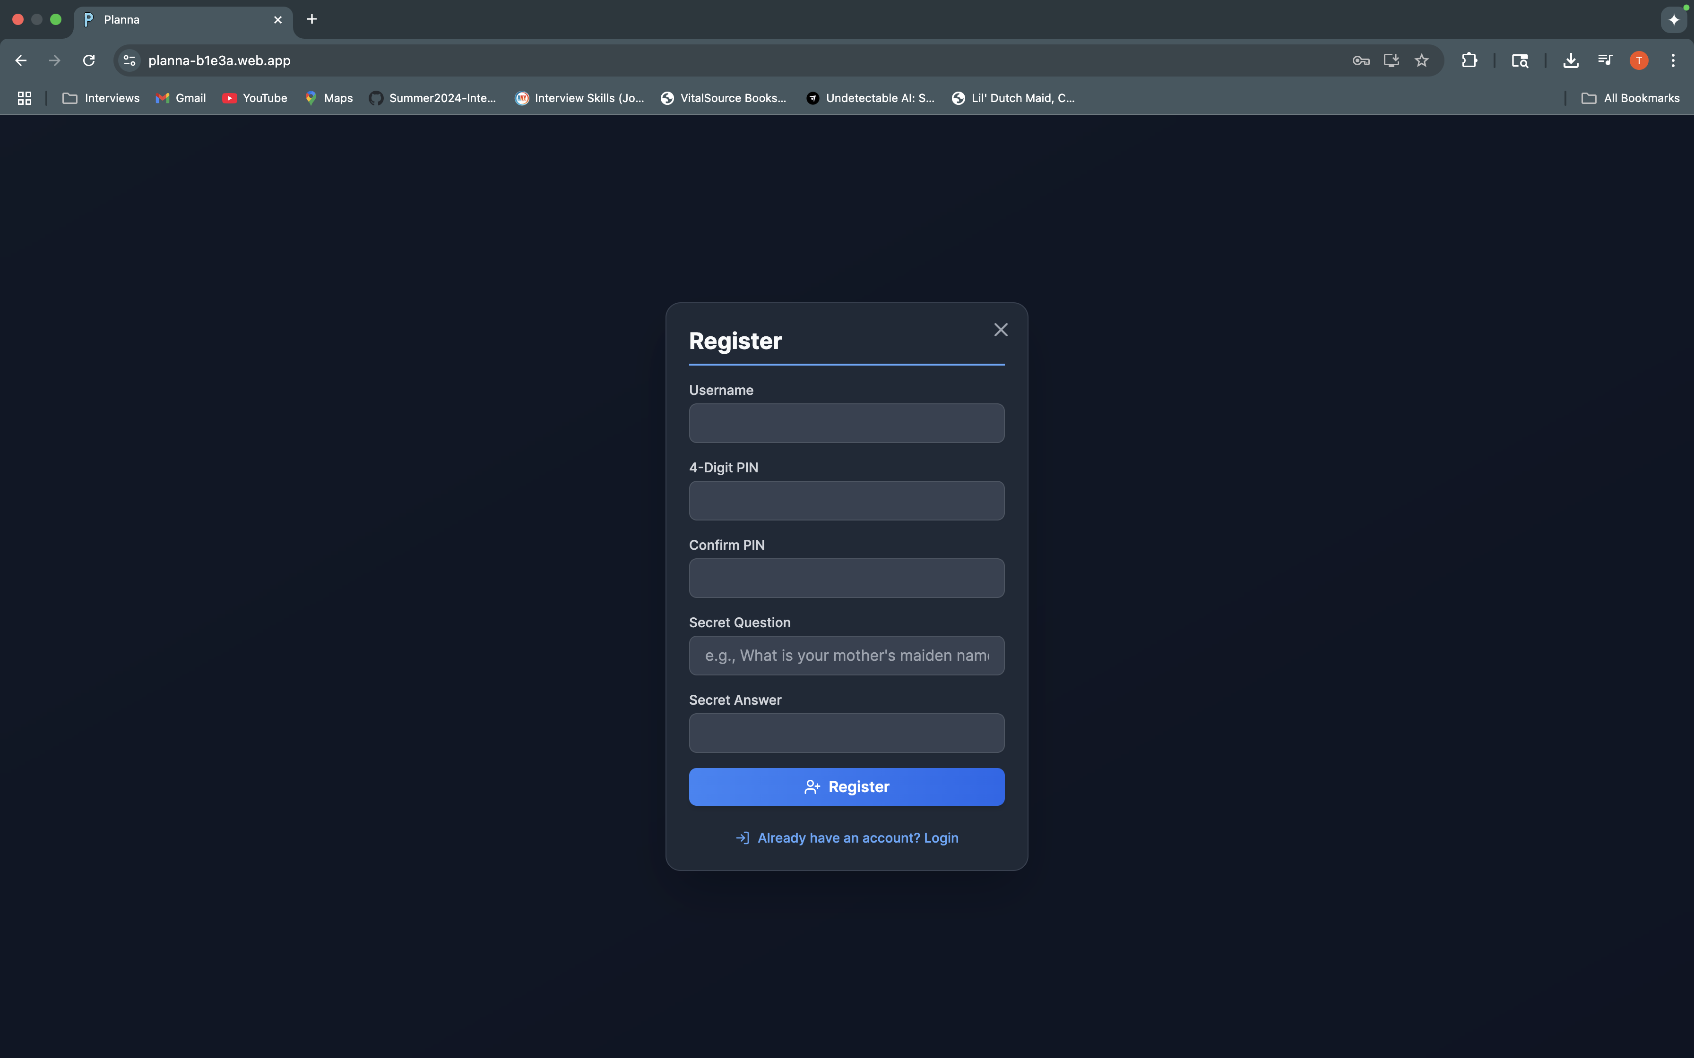1694x1058 pixels.
Task: Open the tab search screen icon
Action: 1520,60
